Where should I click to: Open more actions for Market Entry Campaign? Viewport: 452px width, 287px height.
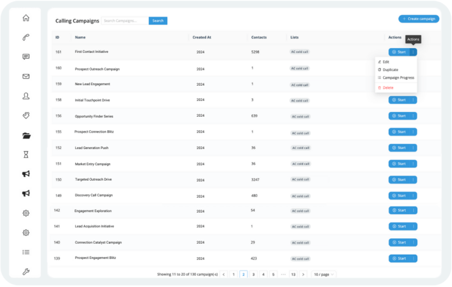413,164
